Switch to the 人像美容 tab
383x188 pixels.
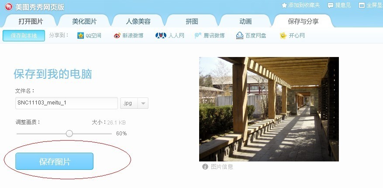tap(138, 21)
